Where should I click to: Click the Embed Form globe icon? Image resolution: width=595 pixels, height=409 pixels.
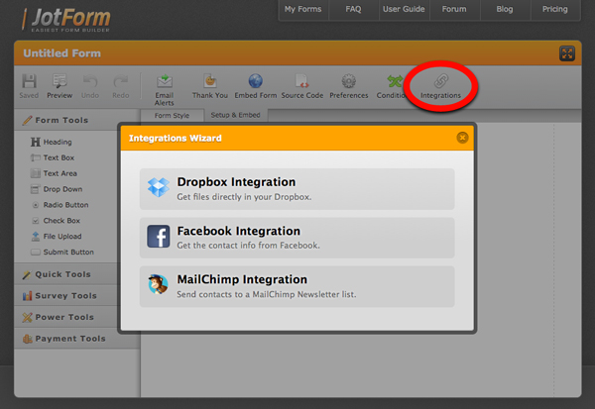coord(256,81)
